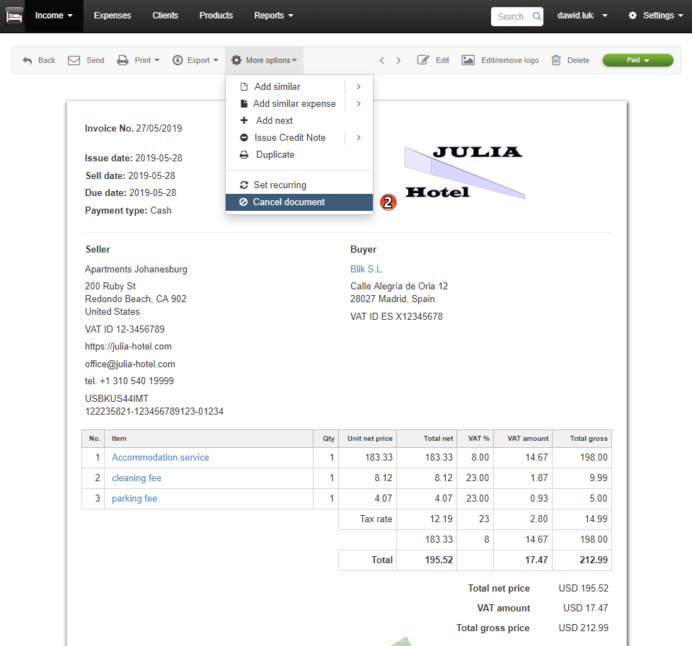Image resolution: width=692 pixels, height=646 pixels.
Task: Click the Edit pencil icon
Action: coord(423,60)
